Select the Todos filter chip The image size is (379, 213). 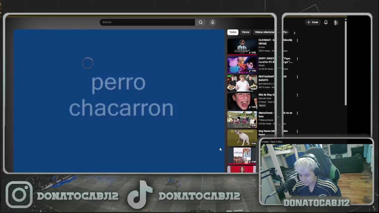(233, 32)
